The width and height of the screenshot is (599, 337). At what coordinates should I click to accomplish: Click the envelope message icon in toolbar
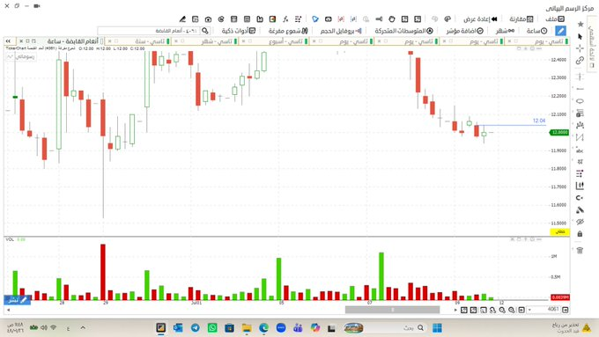(x=329, y=19)
